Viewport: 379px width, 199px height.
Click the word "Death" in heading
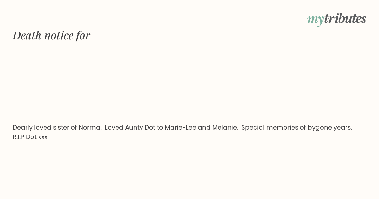pyautogui.click(x=27, y=35)
